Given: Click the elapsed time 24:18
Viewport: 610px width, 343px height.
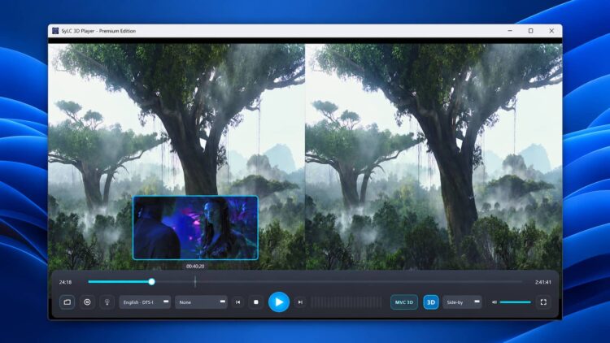Looking at the screenshot, I should coord(65,282).
